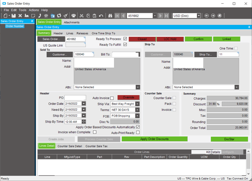Click the DocStar button
The height and width of the screenshot is (181, 252).
(229, 139)
